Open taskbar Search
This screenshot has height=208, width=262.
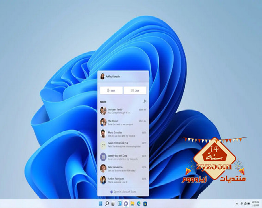[x=107, y=203]
